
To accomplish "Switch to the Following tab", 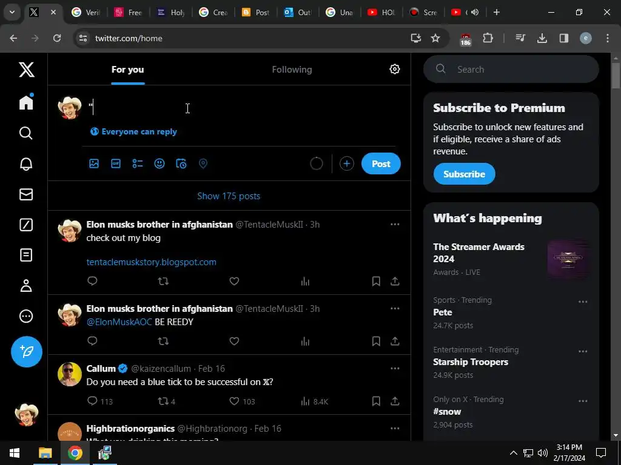I will coord(292,70).
